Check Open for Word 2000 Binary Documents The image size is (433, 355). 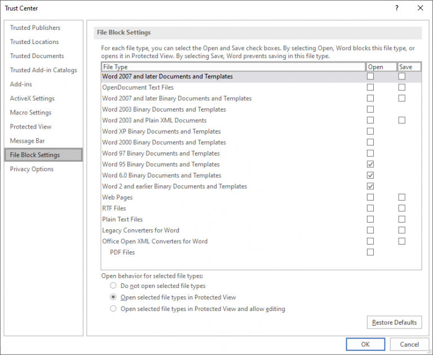(370, 143)
